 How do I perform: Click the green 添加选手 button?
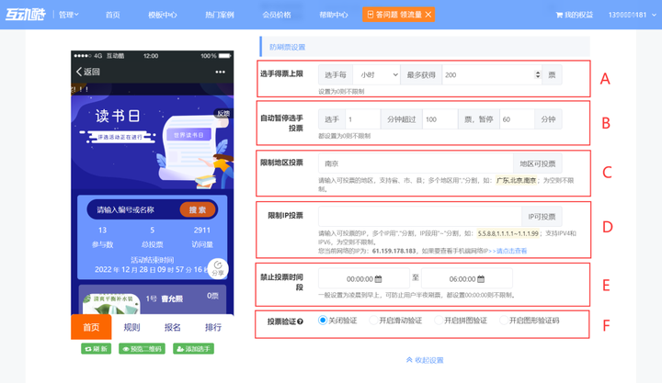point(193,349)
